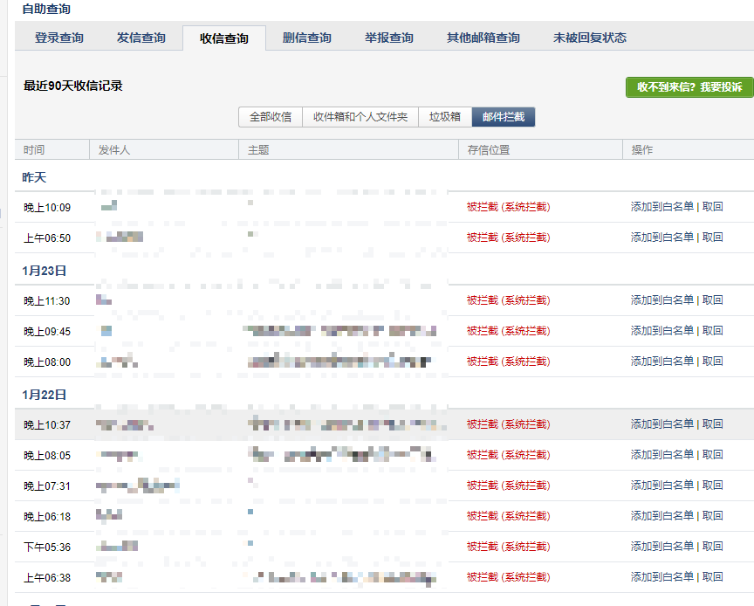Add the 上午06:38 mail to whitelist

click(662, 577)
